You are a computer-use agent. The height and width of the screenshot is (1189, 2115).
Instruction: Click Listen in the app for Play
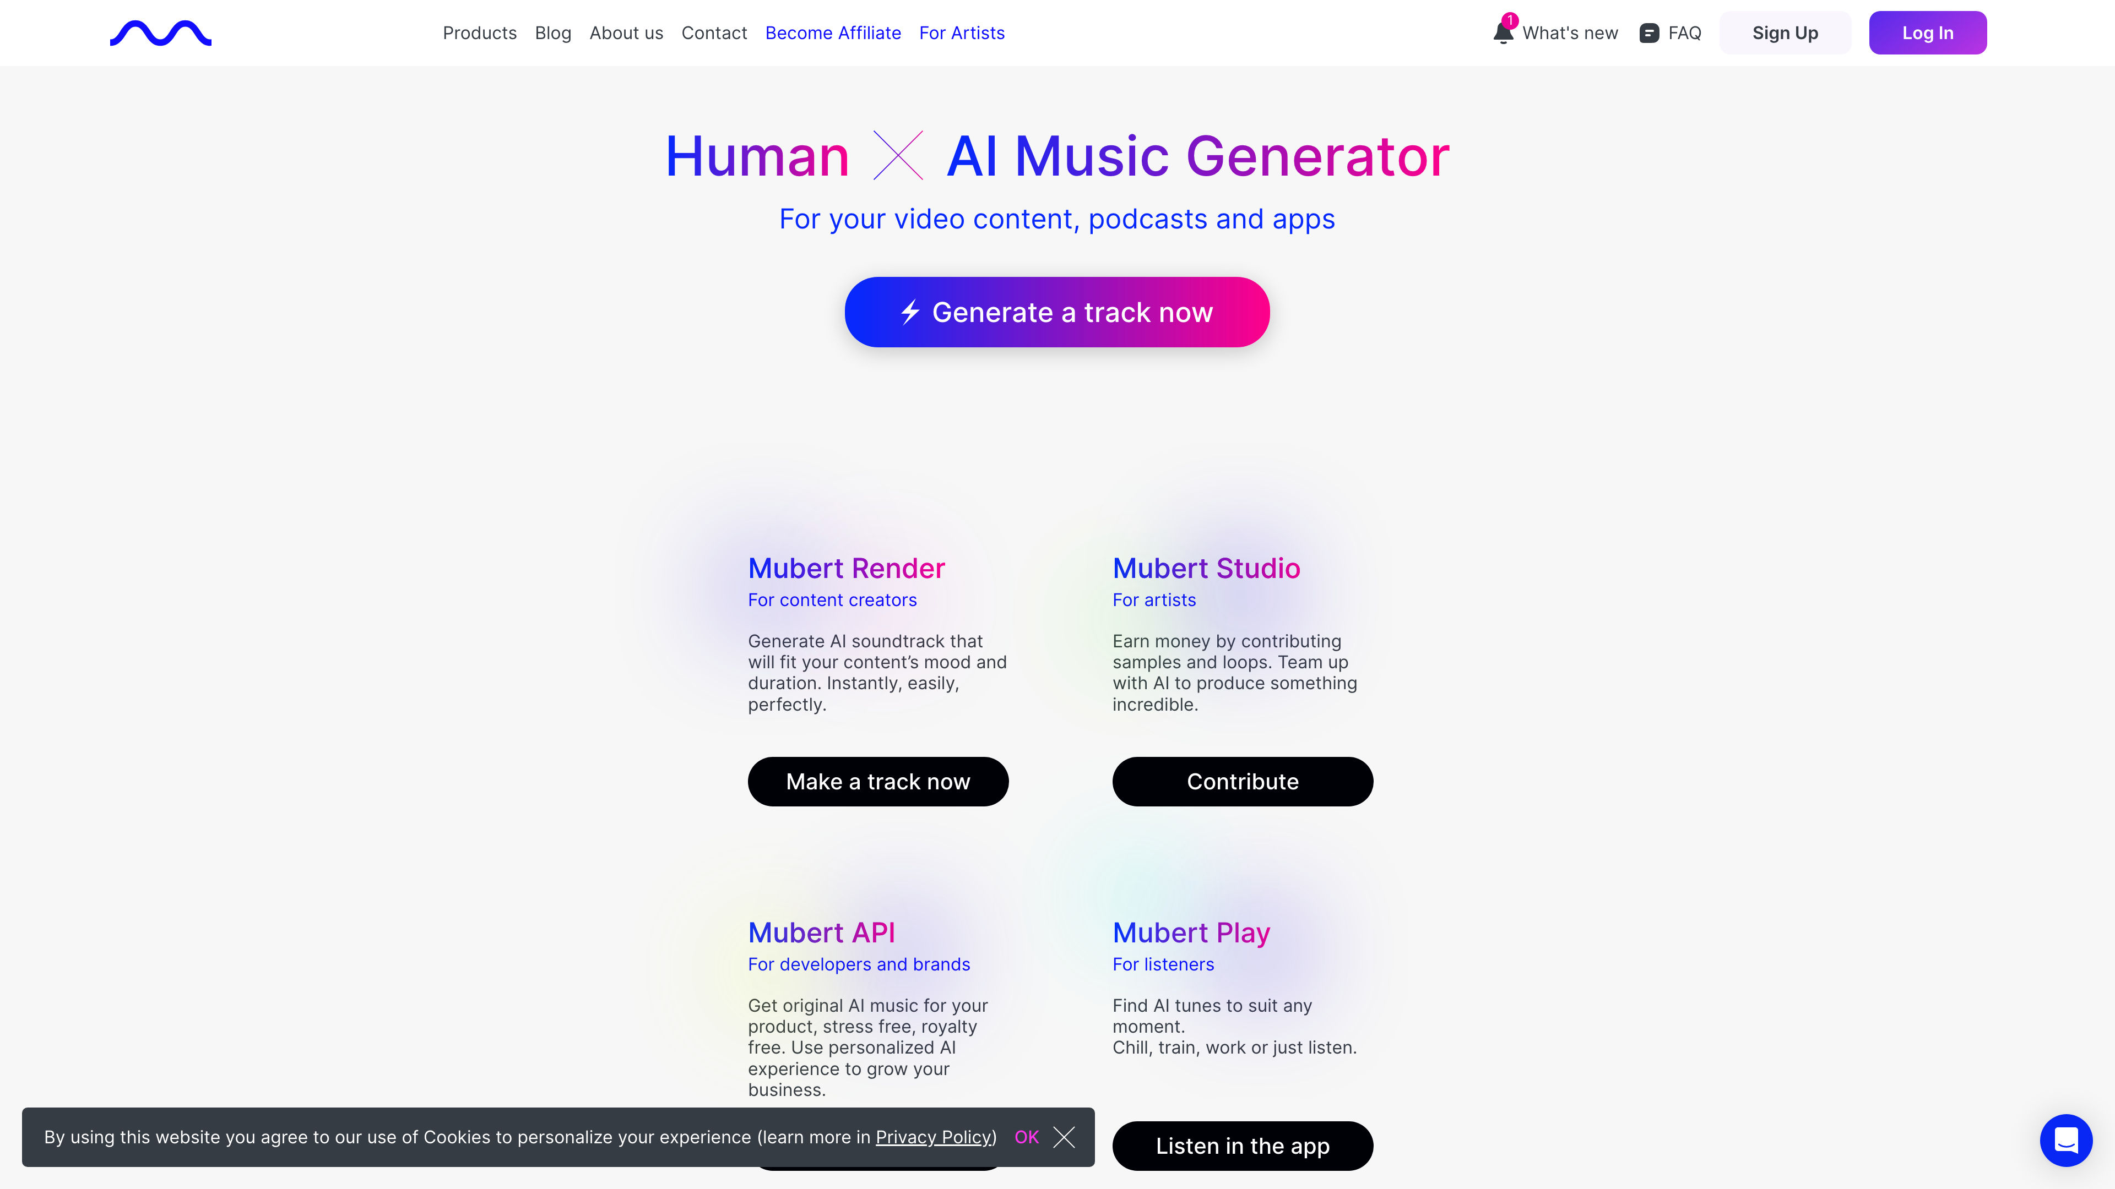coord(1242,1146)
